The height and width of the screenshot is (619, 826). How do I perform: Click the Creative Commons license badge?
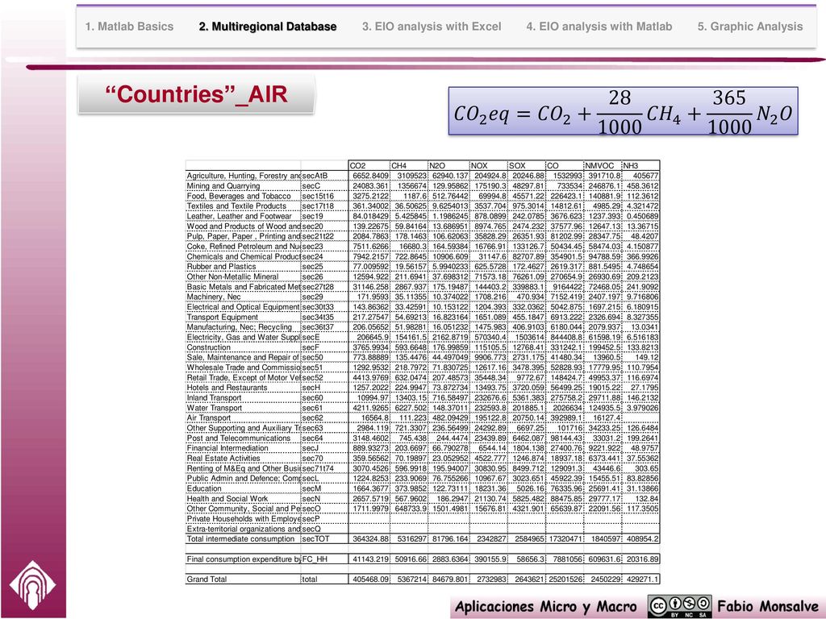pos(679,606)
